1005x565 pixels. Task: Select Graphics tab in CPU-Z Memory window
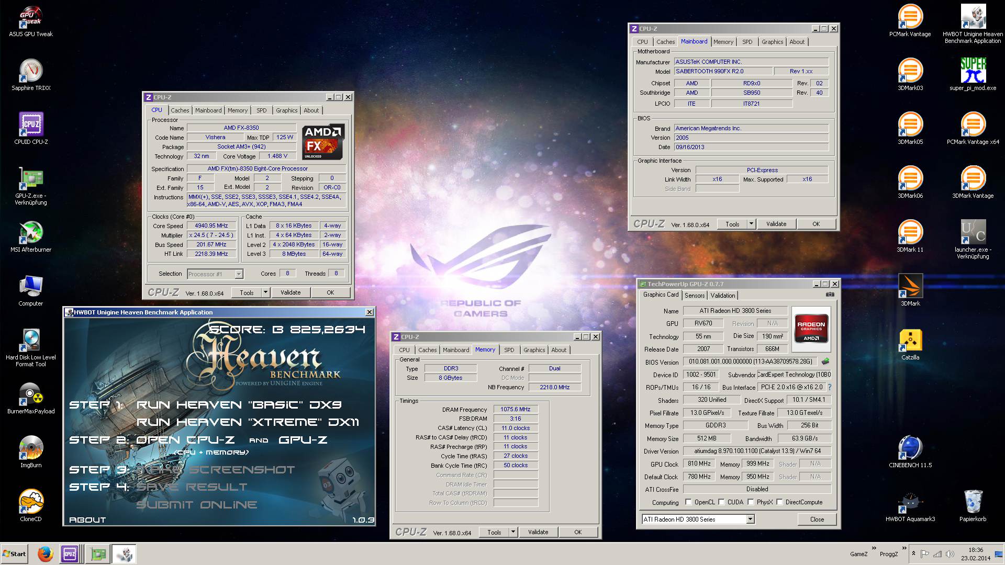coord(534,350)
